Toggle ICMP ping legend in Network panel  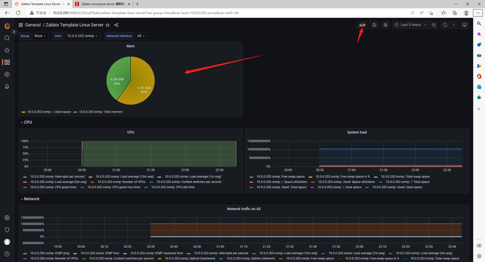pos(50,253)
